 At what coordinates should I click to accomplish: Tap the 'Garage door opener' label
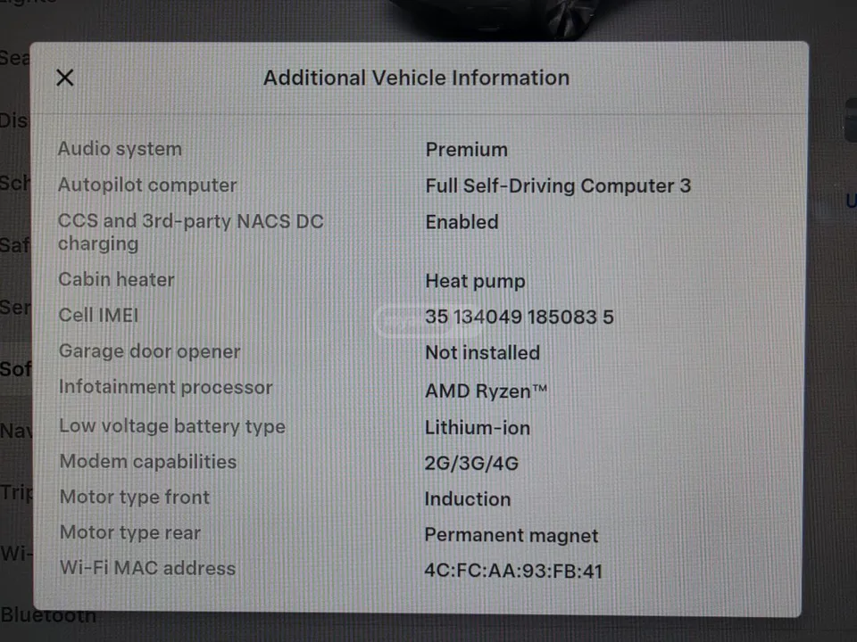(150, 351)
